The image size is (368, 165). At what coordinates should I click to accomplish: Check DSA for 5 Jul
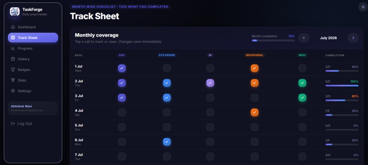pyautogui.click(x=122, y=127)
